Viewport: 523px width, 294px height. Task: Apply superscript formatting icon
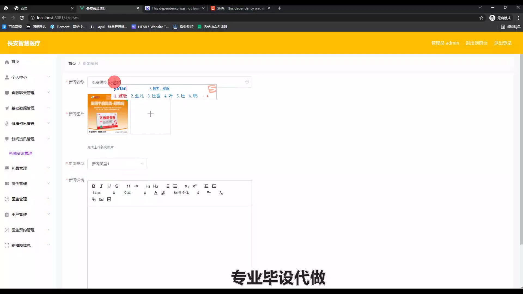(x=194, y=186)
